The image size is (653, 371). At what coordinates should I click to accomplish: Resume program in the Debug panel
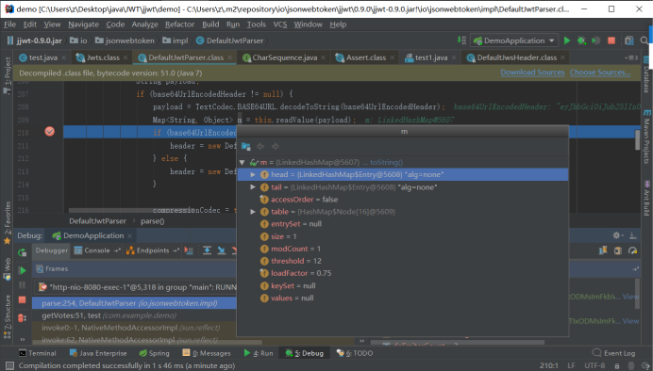[22, 270]
